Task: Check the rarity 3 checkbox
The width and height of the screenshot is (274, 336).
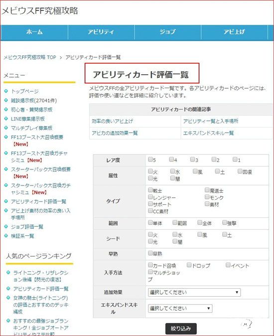Action: point(192,159)
